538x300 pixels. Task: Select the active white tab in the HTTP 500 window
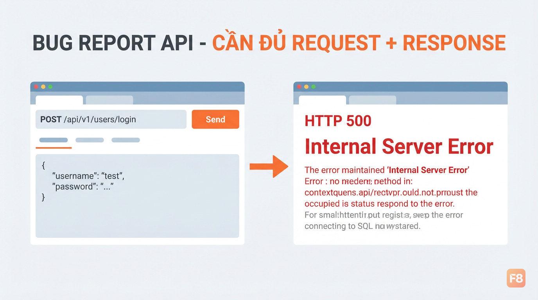(x=322, y=100)
